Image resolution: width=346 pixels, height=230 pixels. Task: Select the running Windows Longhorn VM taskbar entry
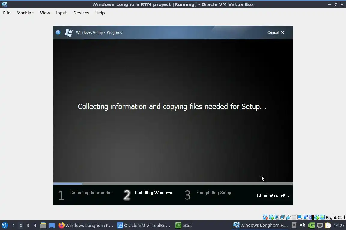click(x=261, y=225)
